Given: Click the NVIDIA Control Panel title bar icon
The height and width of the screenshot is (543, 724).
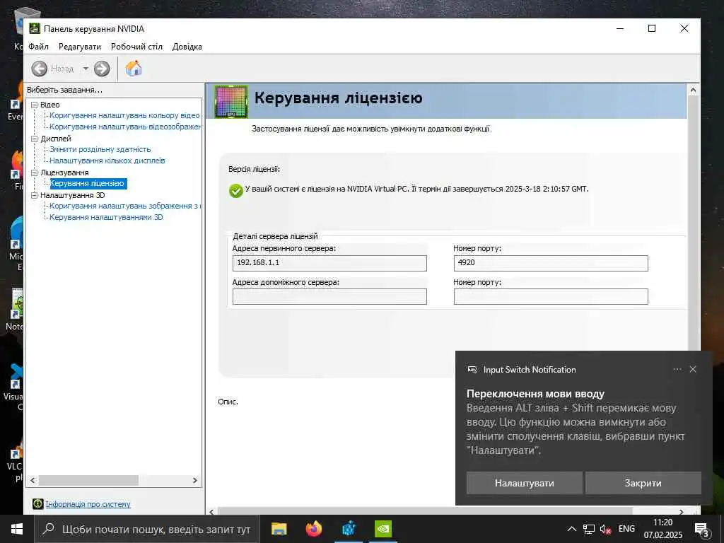Looking at the screenshot, I should coord(35,28).
